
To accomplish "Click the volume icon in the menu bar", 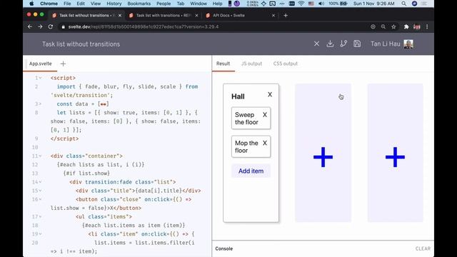I will (321, 4).
